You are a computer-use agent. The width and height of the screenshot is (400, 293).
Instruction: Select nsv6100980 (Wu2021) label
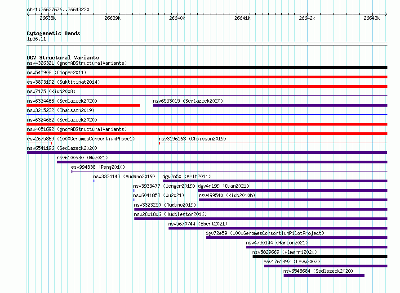click(82, 158)
